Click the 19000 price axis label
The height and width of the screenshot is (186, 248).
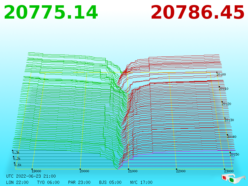pos(36,171)
